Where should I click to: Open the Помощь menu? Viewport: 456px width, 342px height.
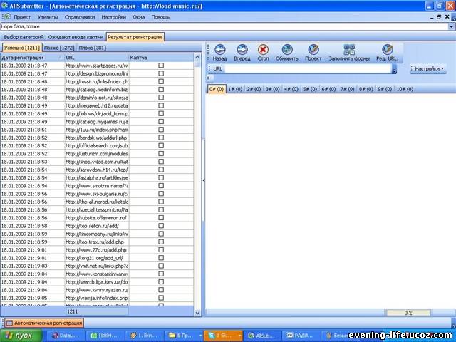[160, 17]
